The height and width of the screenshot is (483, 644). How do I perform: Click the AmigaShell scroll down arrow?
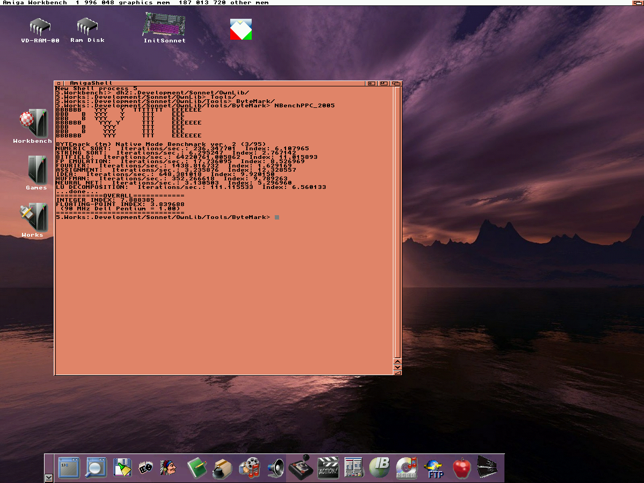(398, 368)
